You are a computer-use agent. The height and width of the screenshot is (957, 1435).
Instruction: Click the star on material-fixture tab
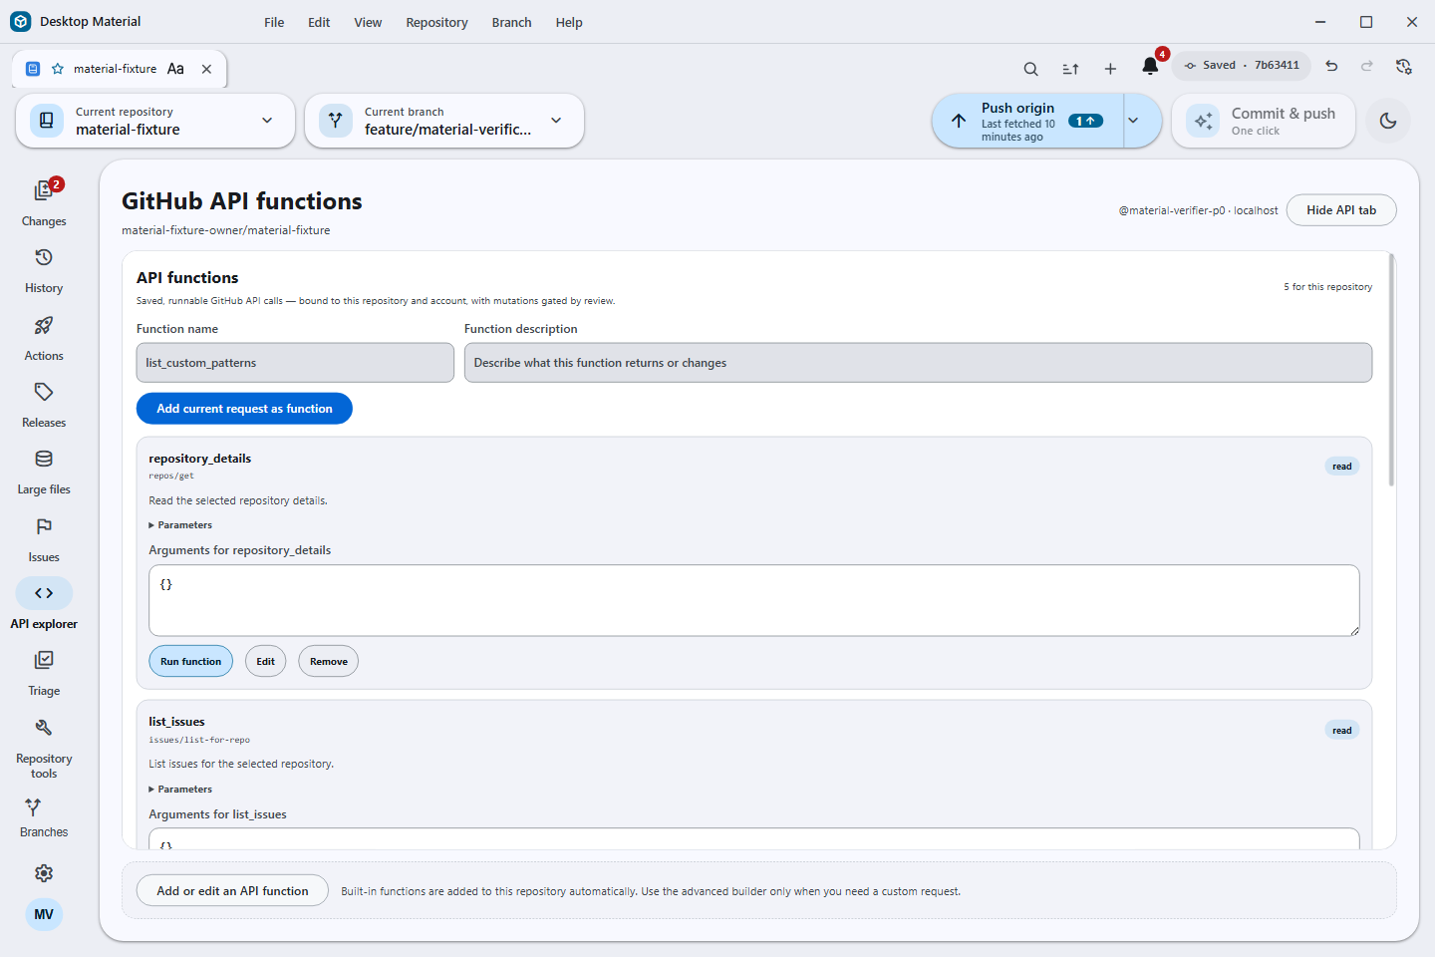58,69
